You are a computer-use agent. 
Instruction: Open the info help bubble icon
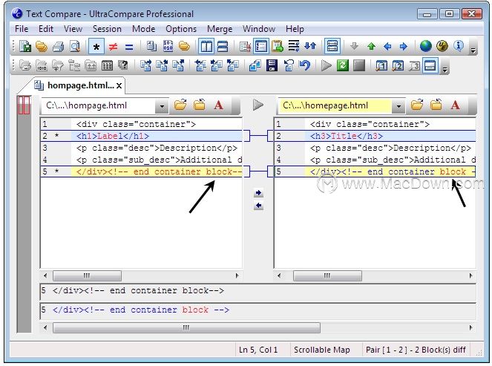click(459, 46)
